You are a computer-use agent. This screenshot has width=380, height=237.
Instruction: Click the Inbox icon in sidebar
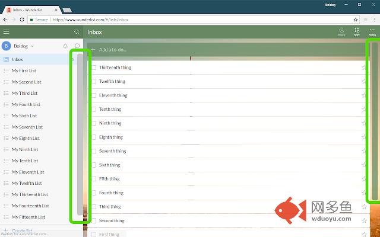coord(6,59)
